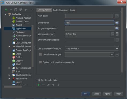
Task: Select the J2ME default configuration
Action: [16, 64]
